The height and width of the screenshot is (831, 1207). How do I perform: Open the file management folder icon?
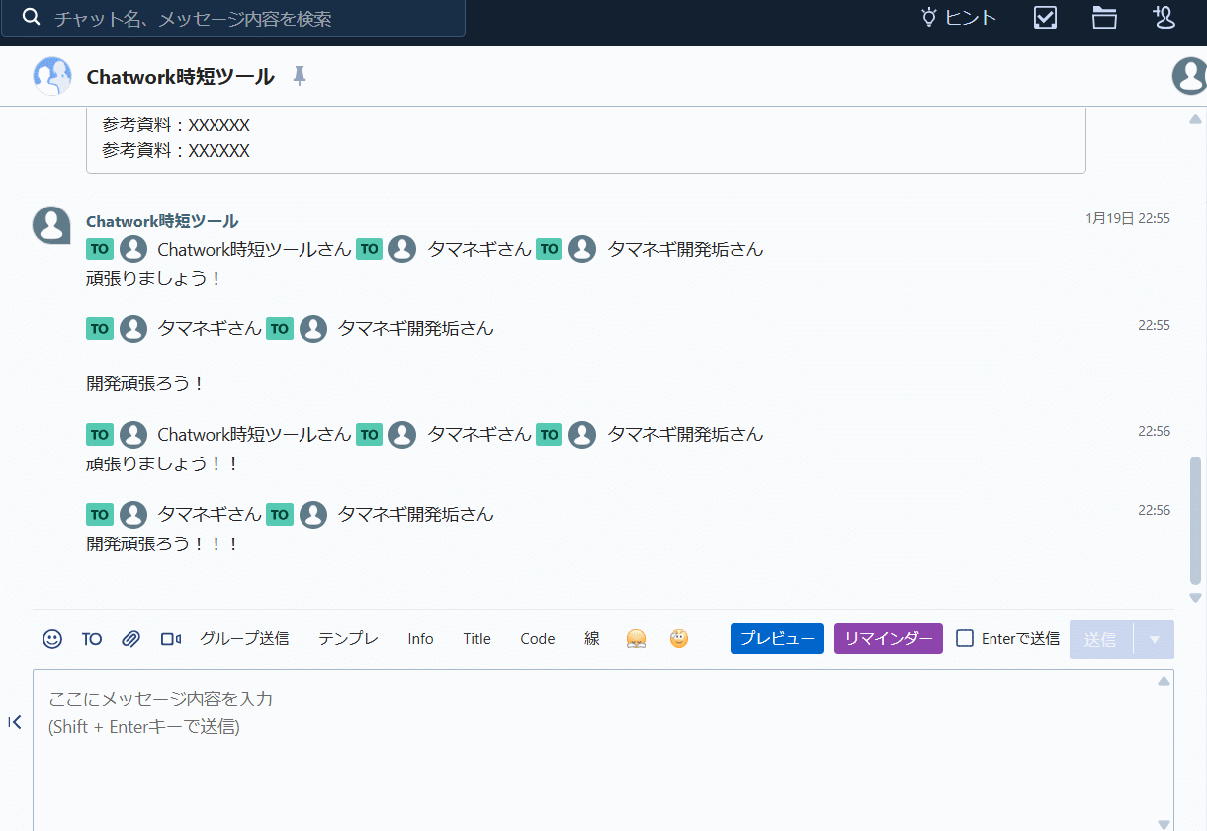pyautogui.click(x=1104, y=17)
